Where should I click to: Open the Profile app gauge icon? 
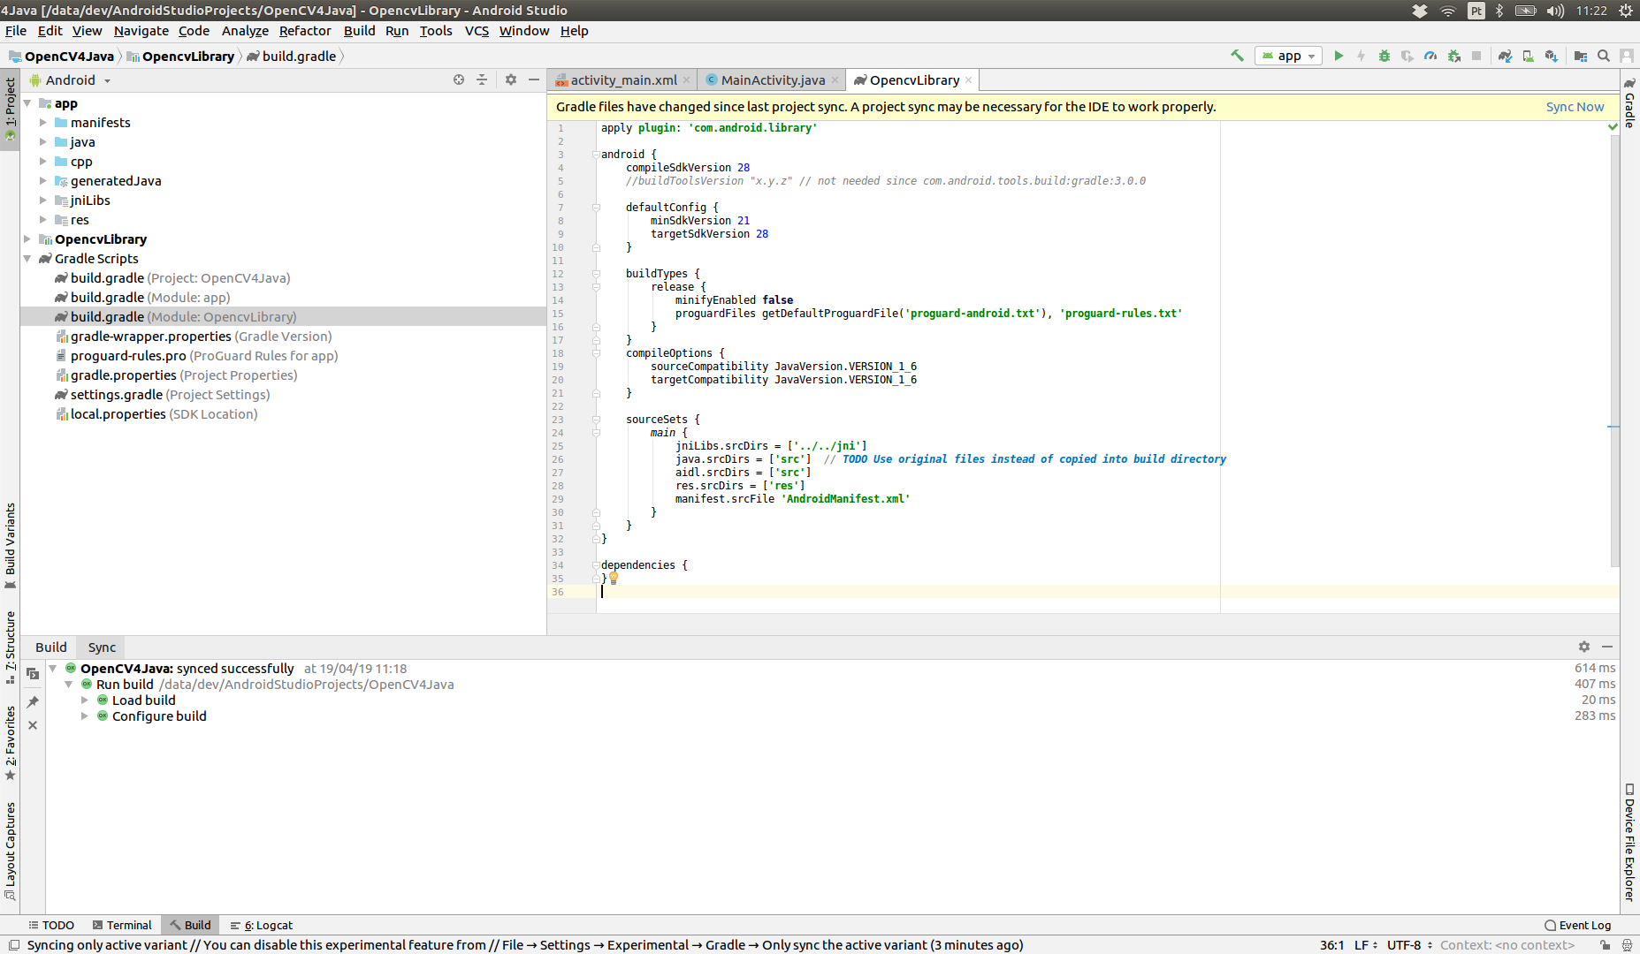pyautogui.click(x=1430, y=56)
